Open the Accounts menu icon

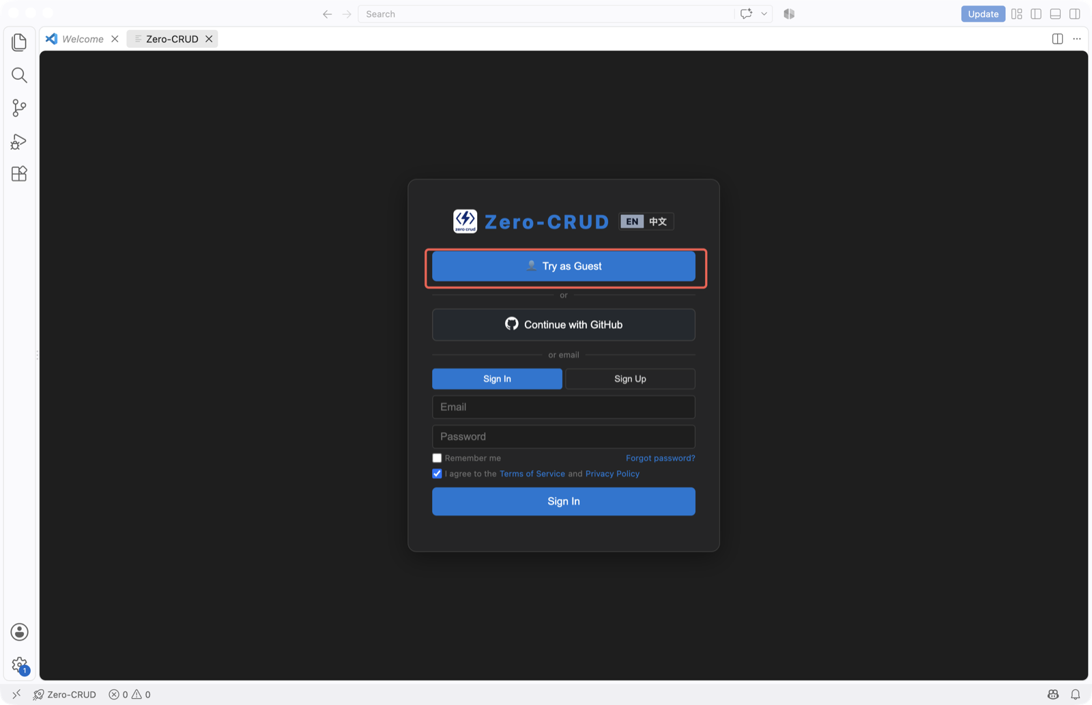tap(19, 632)
